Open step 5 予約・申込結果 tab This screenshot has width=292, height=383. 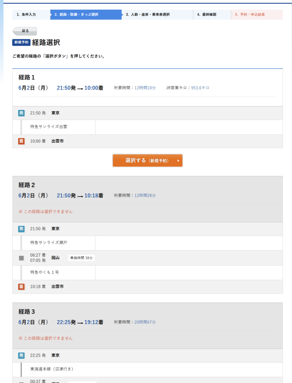257,15
